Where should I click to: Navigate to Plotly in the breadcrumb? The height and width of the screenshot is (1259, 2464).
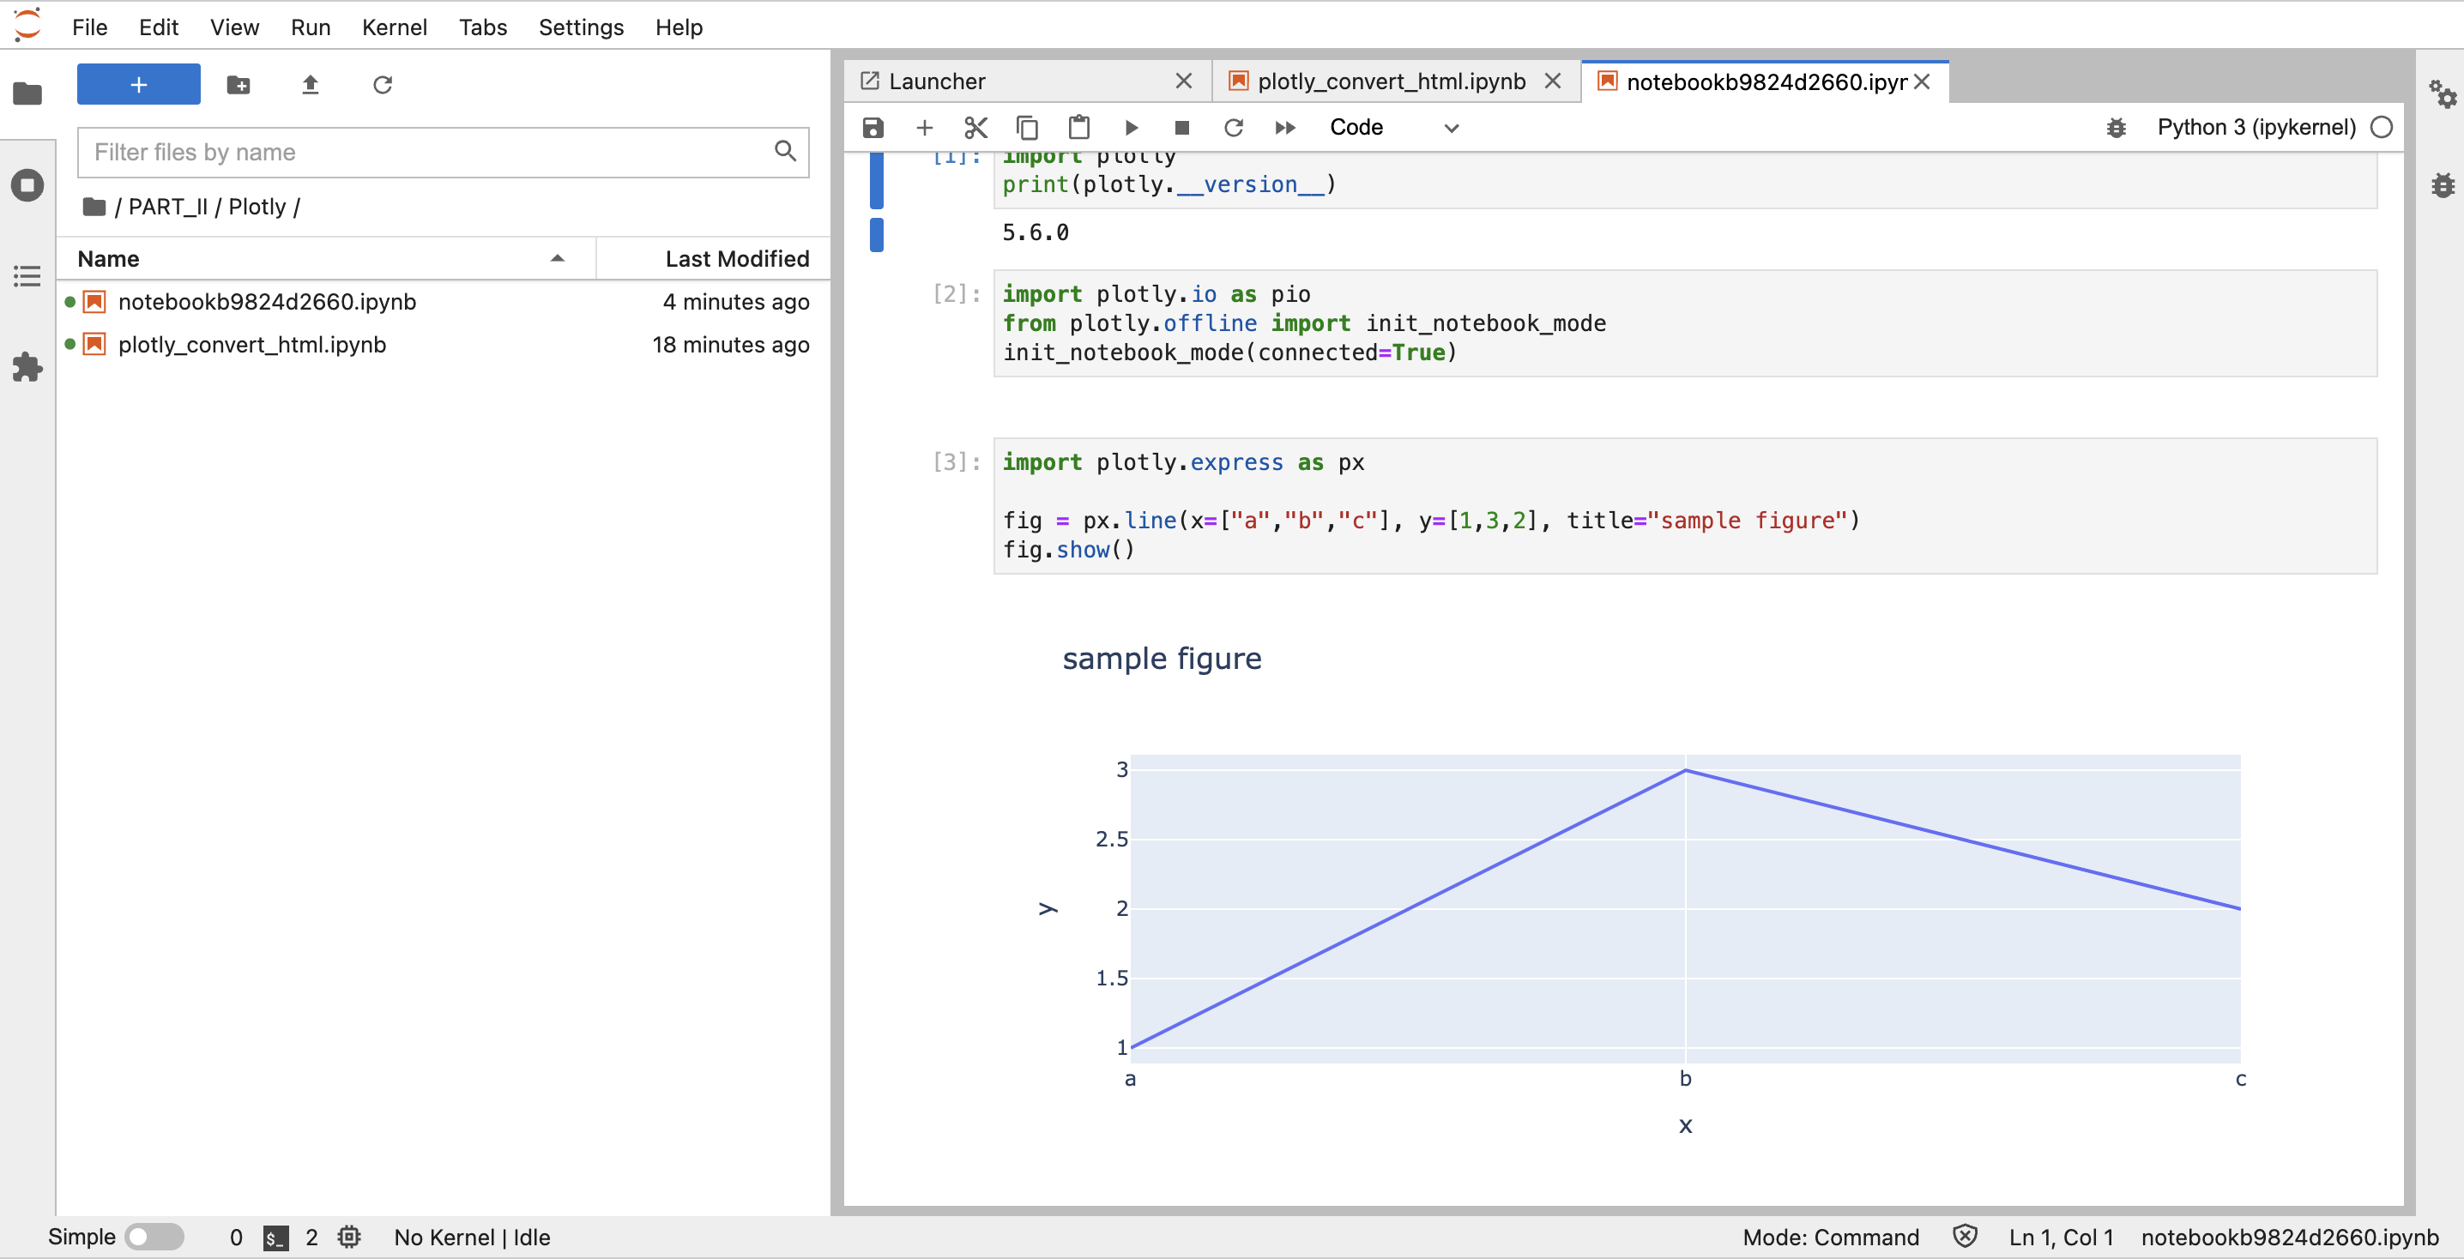coord(257,207)
